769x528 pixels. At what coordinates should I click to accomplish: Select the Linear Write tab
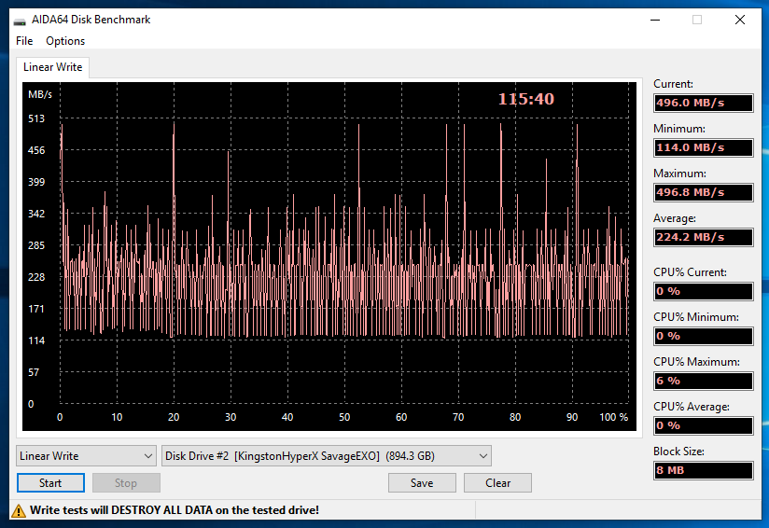[52, 67]
